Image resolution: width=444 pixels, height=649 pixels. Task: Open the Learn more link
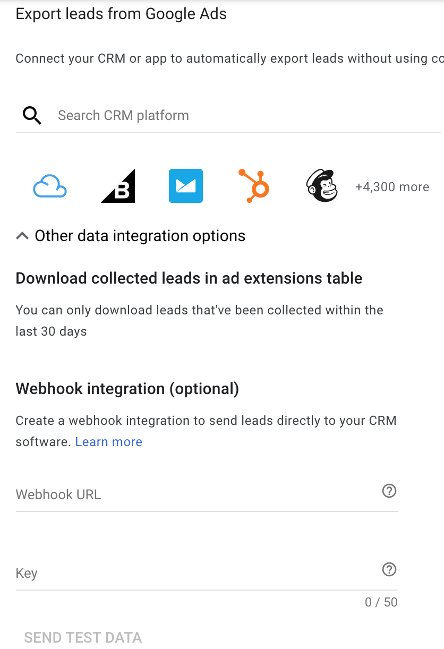pos(109,442)
